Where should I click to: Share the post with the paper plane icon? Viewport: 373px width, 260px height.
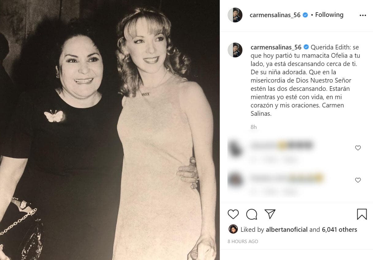(x=270, y=214)
